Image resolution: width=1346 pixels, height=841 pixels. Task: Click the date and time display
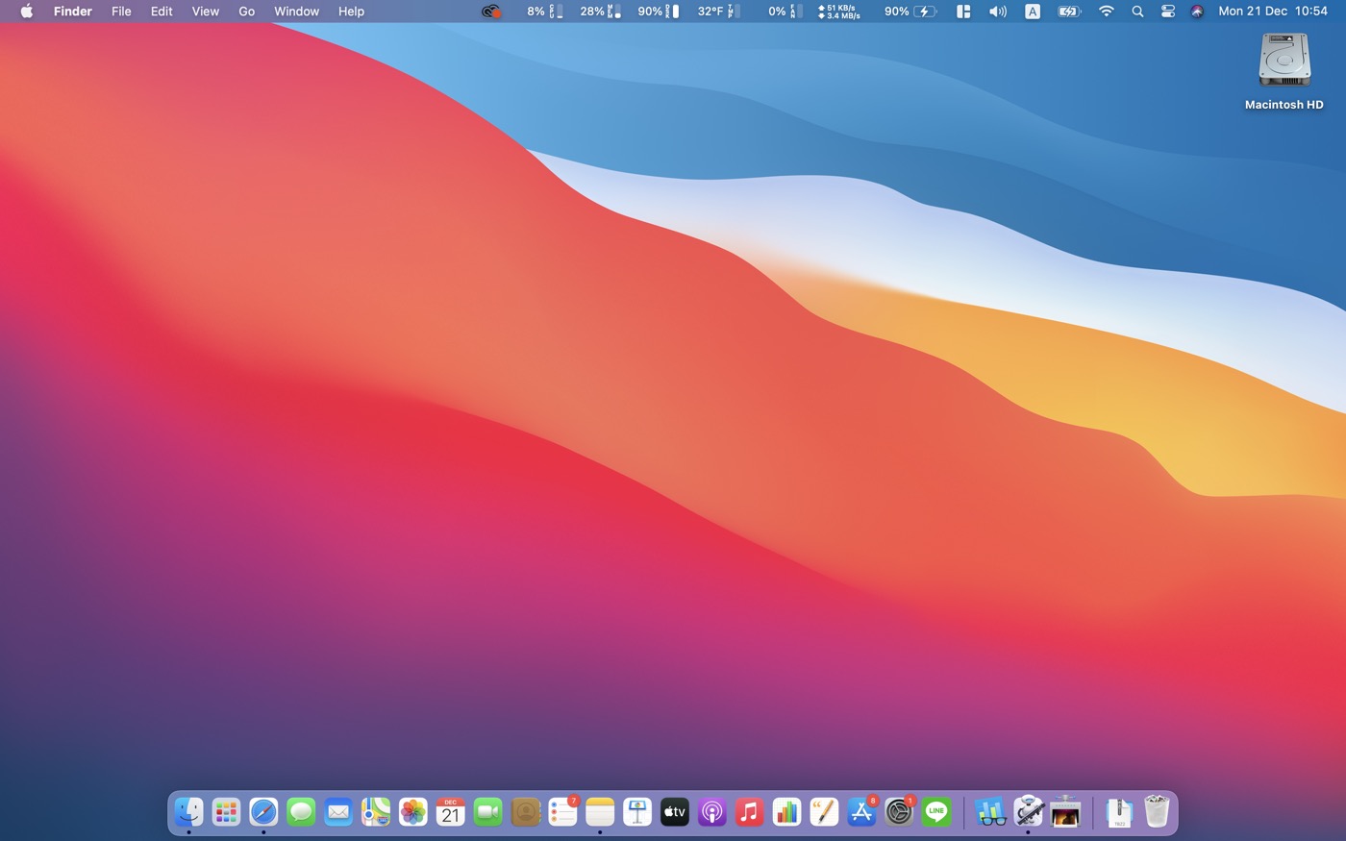1272,12
